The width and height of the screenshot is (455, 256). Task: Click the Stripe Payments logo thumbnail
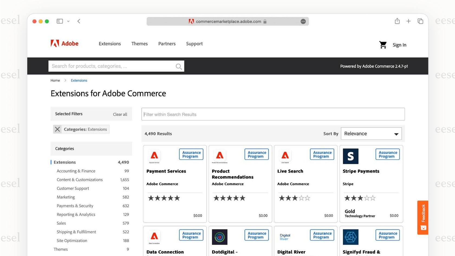point(350,156)
